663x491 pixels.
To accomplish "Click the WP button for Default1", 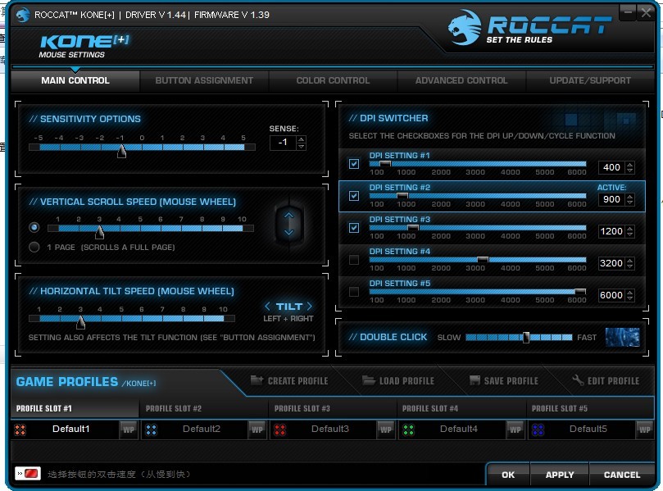I will 129,430.
